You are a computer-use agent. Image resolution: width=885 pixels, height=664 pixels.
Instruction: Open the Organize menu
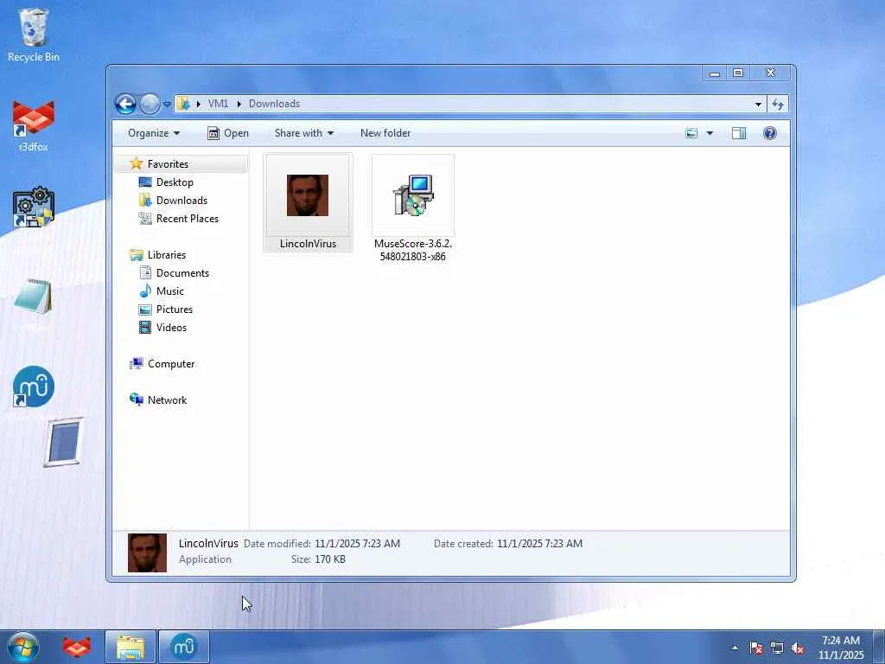click(154, 133)
